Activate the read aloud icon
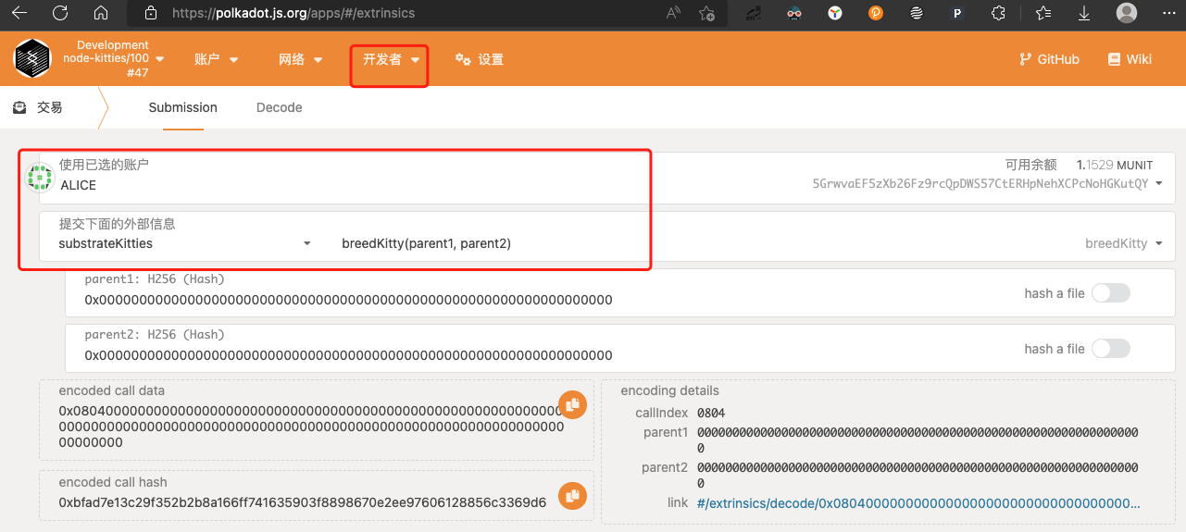The image size is (1186, 532). (x=673, y=13)
